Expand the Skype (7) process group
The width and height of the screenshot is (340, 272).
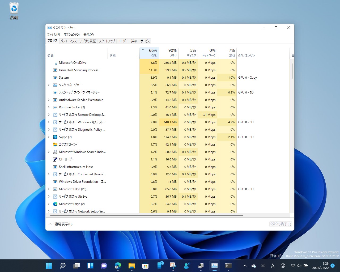coord(49,137)
